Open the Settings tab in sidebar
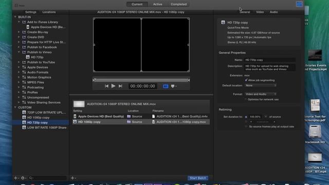 tap(31, 12)
